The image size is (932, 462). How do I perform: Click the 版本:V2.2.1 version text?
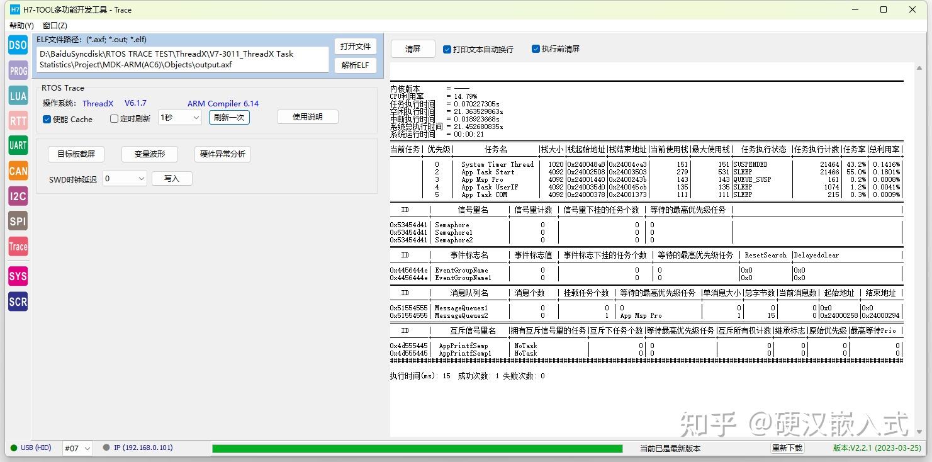point(877,448)
